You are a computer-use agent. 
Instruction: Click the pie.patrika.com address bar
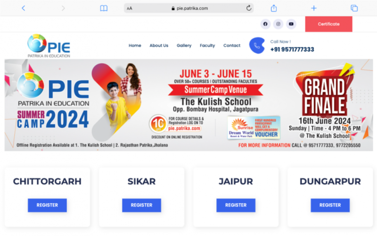click(189, 8)
